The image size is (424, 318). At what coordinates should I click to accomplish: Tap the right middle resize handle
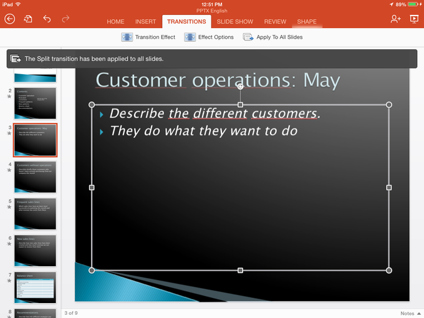click(389, 188)
